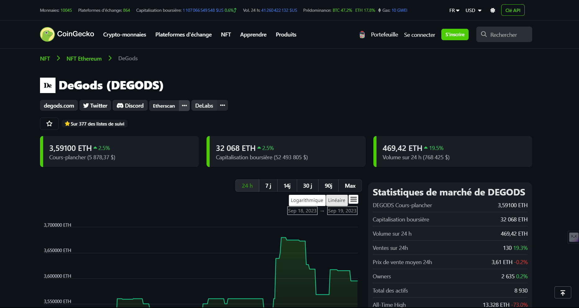Click the 32 068 ETH market cap card
The image size is (579, 308).
coord(286,152)
